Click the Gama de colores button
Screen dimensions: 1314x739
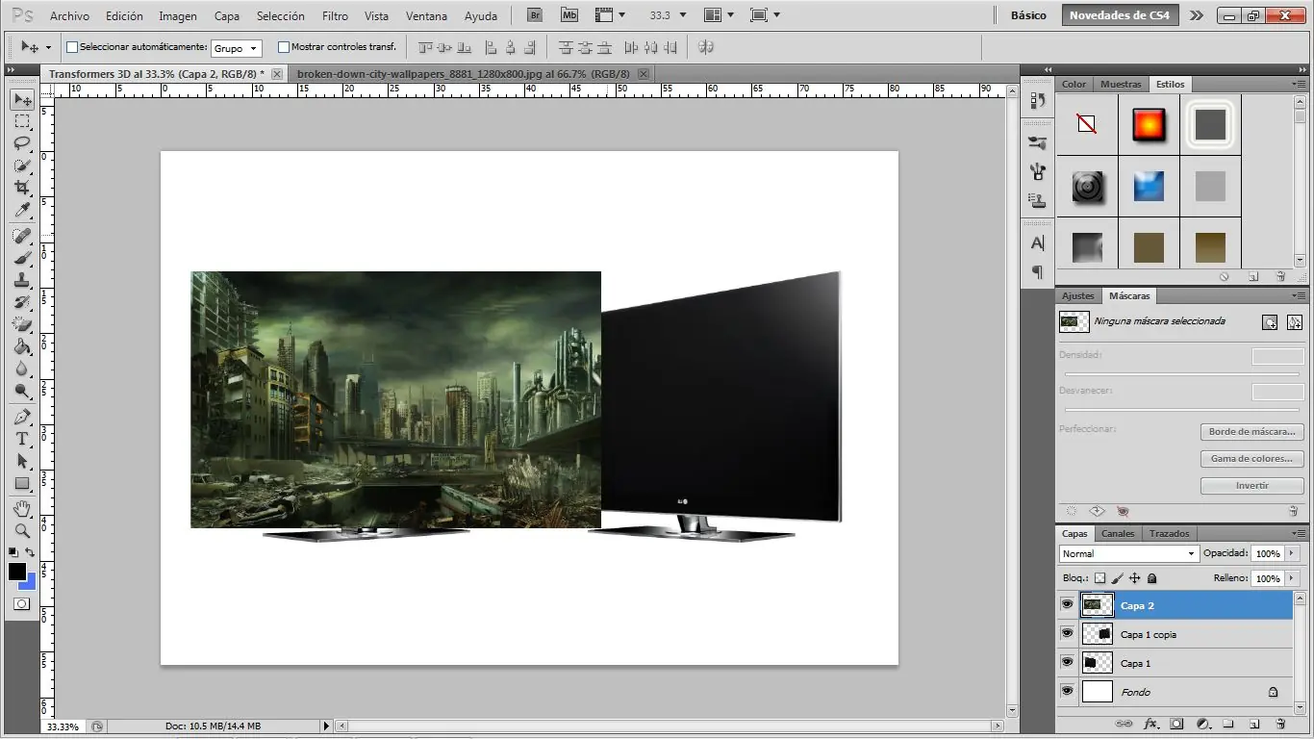click(1252, 458)
